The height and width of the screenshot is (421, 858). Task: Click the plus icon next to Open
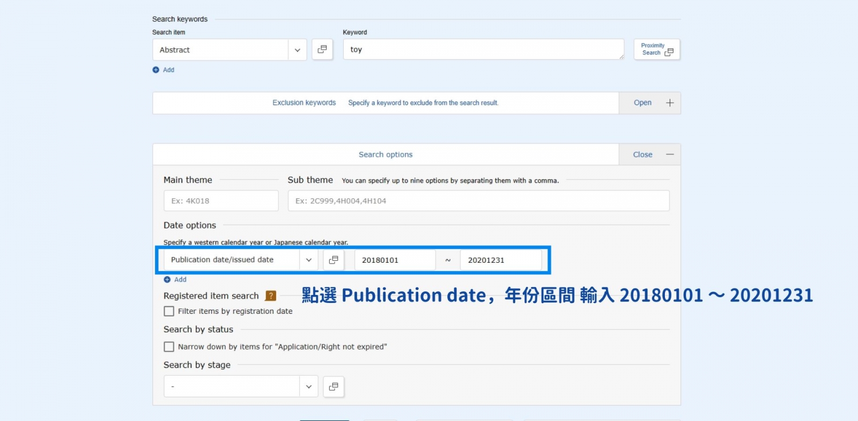[670, 103]
